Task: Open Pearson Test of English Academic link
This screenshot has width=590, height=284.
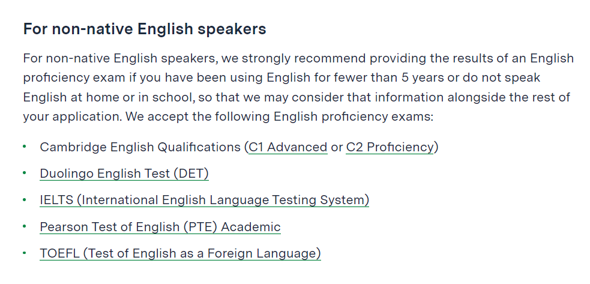Action: (160, 227)
